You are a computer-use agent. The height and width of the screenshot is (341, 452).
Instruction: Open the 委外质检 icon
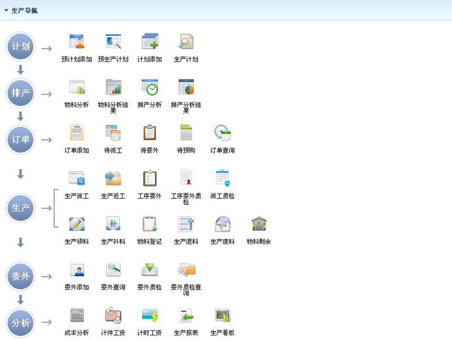point(150,270)
